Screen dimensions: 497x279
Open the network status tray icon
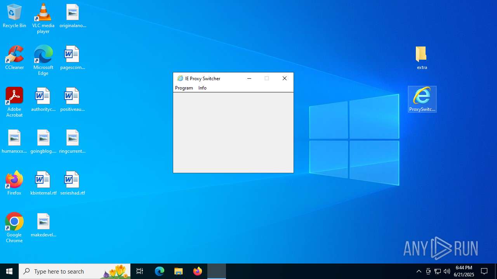(438, 271)
